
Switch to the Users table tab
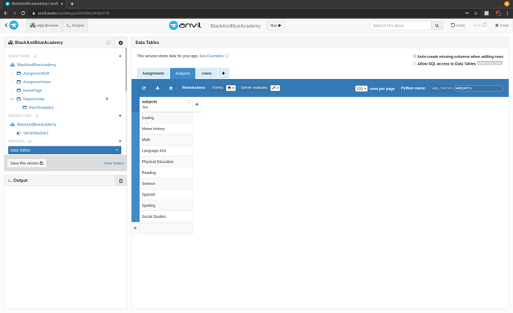207,74
